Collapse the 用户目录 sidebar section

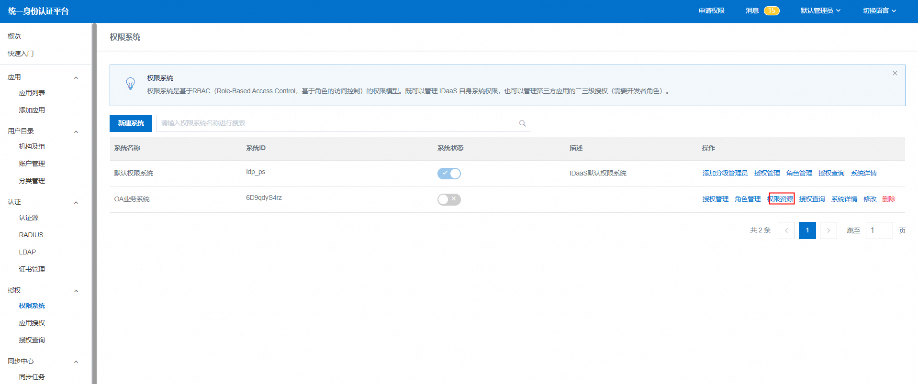click(x=76, y=132)
